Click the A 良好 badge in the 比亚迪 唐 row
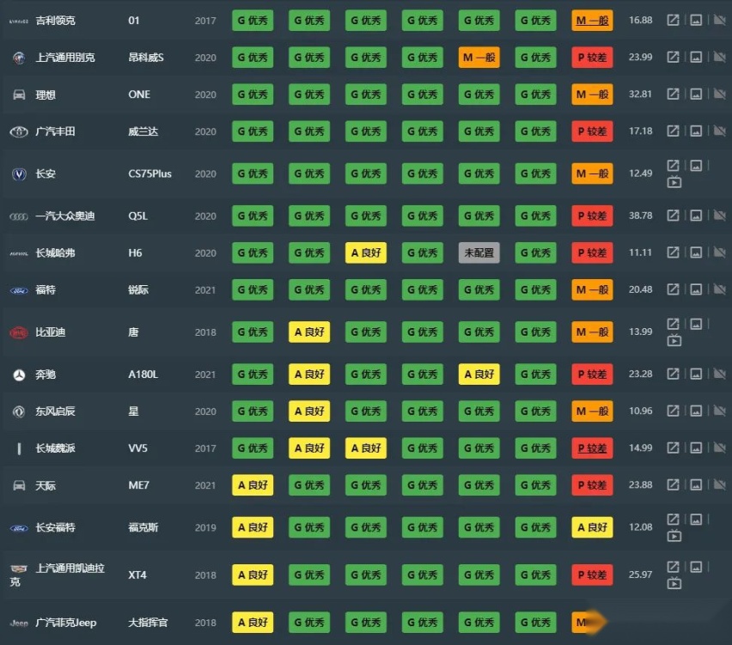The width and height of the screenshot is (732, 645). [x=309, y=332]
